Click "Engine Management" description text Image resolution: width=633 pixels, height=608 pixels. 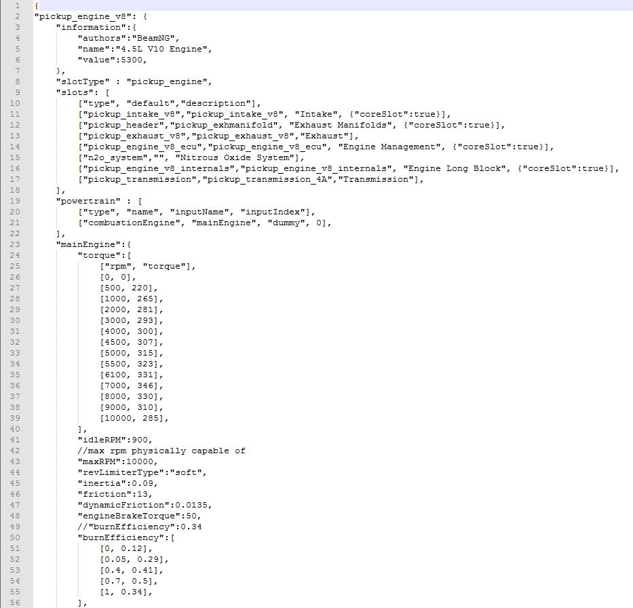click(x=389, y=147)
